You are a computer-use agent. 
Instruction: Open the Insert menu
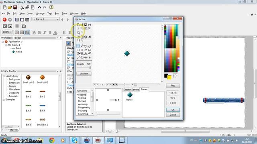point(31,13)
